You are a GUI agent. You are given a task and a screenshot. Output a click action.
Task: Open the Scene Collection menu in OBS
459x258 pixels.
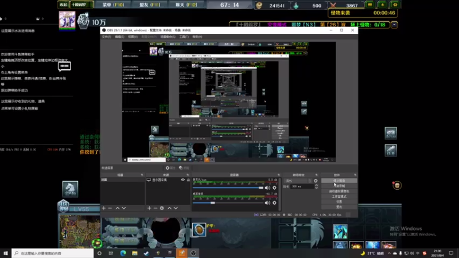[168, 37]
